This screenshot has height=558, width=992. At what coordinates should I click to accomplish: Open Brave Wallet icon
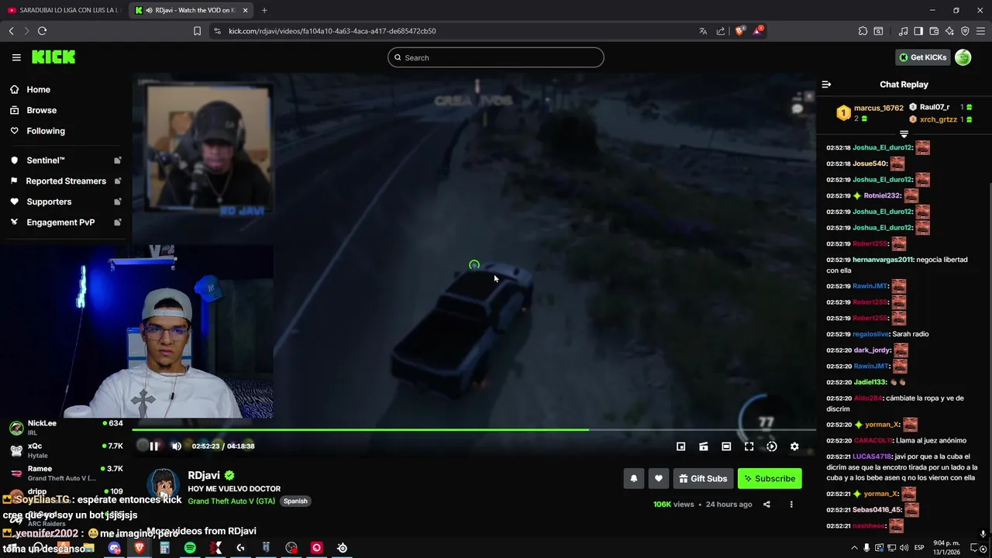click(x=934, y=31)
